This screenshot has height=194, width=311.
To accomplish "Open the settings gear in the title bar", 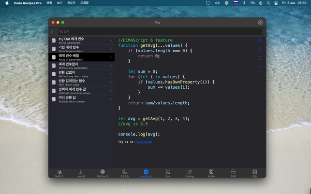I will (260, 22).
